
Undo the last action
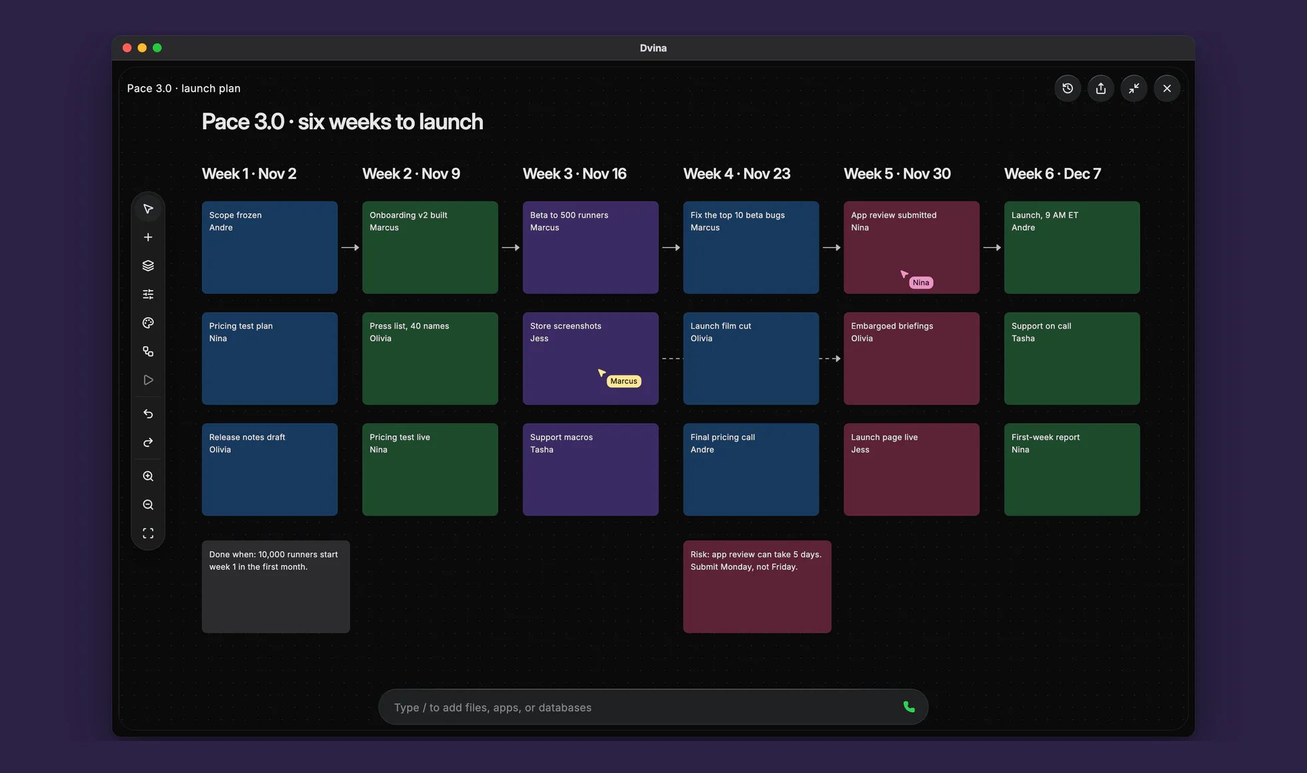pos(148,414)
